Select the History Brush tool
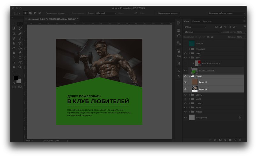Viewport: 257px width, 157px height. [x=20, y=43]
